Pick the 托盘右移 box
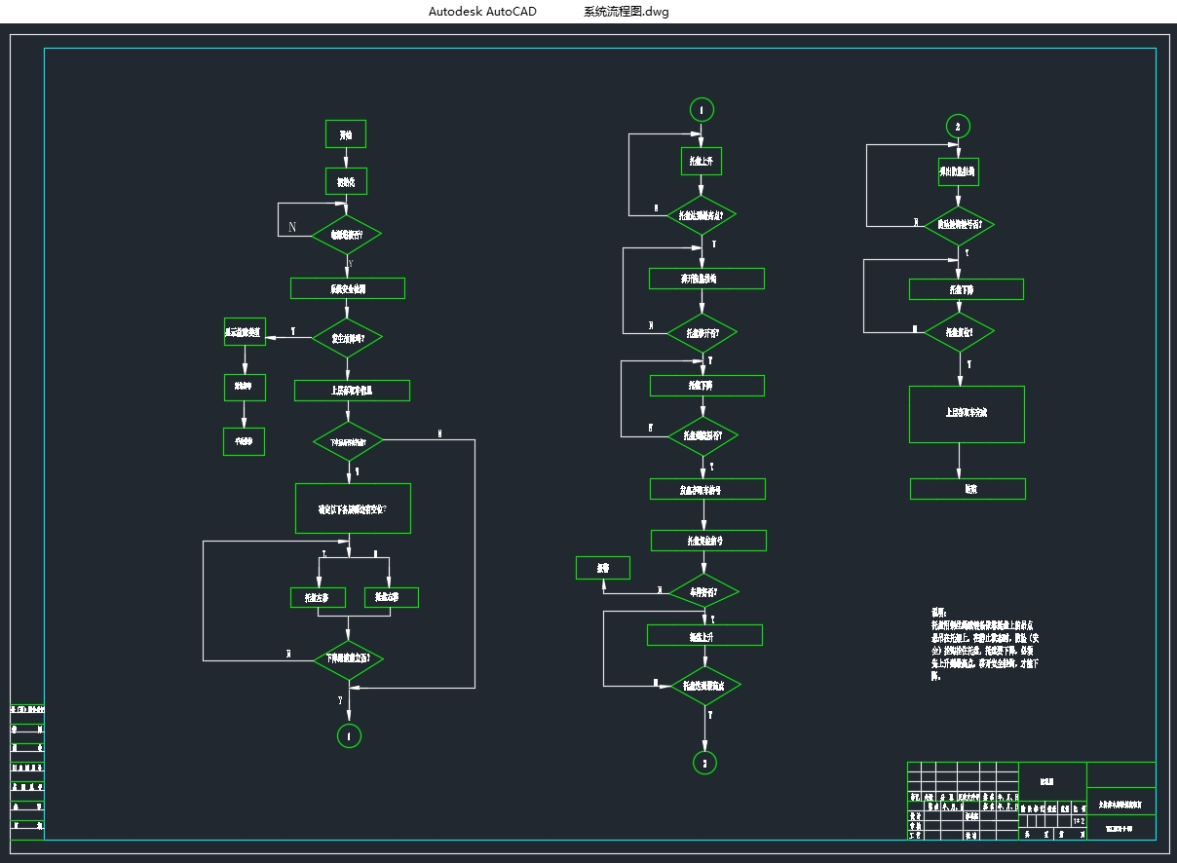The width and height of the screenshot is (1177, 863). point(391,597)
